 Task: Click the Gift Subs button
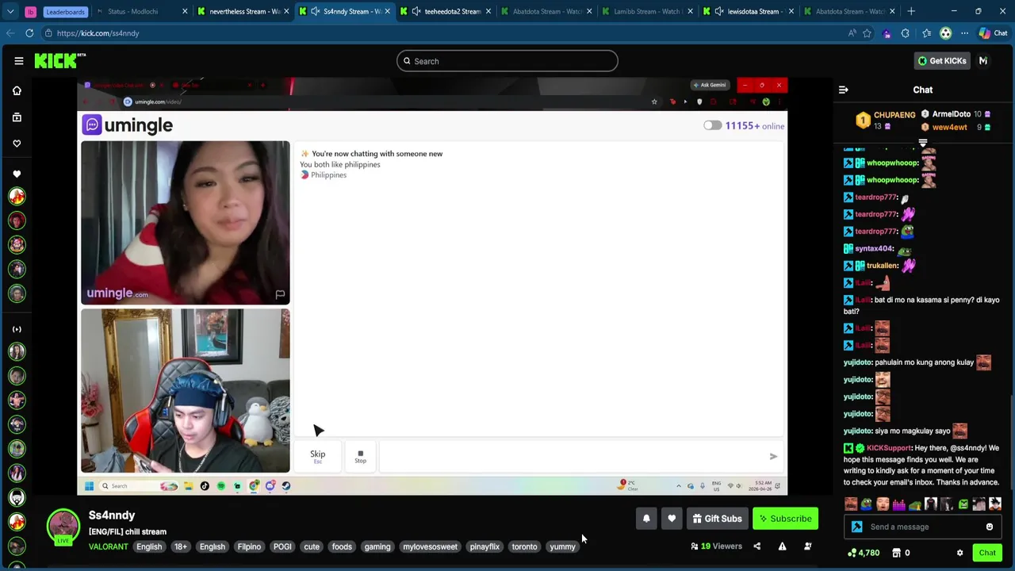point(717,519)
